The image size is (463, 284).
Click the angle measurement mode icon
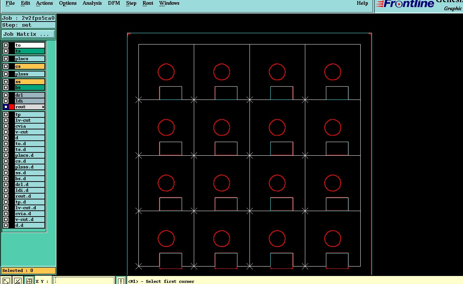coord(17,281)
